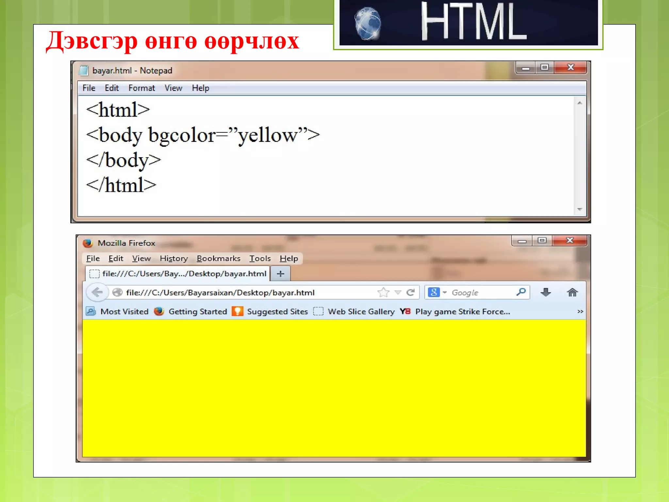Click the Firefox back arrow button
Image resolution: width=669 pixels, height=502 pixels.
(97, 292)
